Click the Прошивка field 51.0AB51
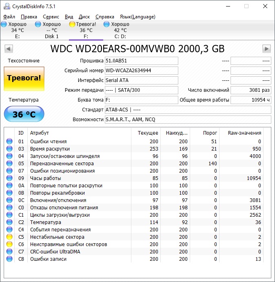This screenshot has width=275, height=282. click(141, 61)
